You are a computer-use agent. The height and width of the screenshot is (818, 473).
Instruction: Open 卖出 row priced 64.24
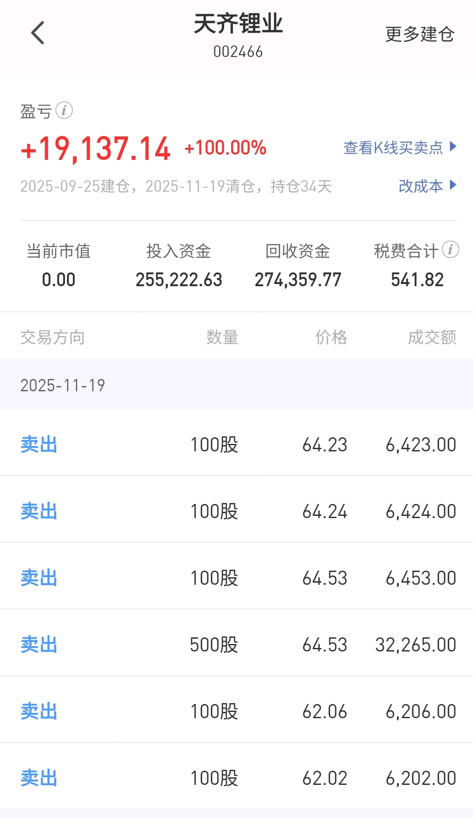tap(236, 510)
